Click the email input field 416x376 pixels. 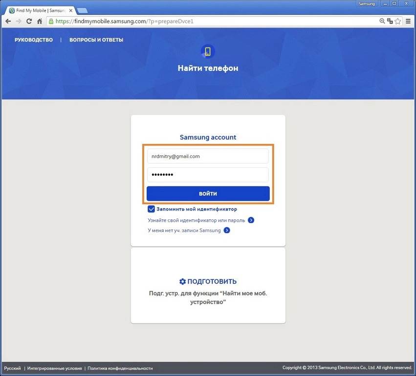point(208,156)
